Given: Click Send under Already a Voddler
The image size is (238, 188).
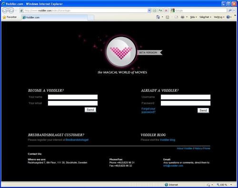Looking at the screenshot, I should click(x=203, y=110).
